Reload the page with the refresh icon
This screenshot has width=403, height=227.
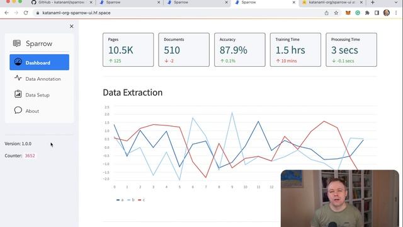[26, 13]
